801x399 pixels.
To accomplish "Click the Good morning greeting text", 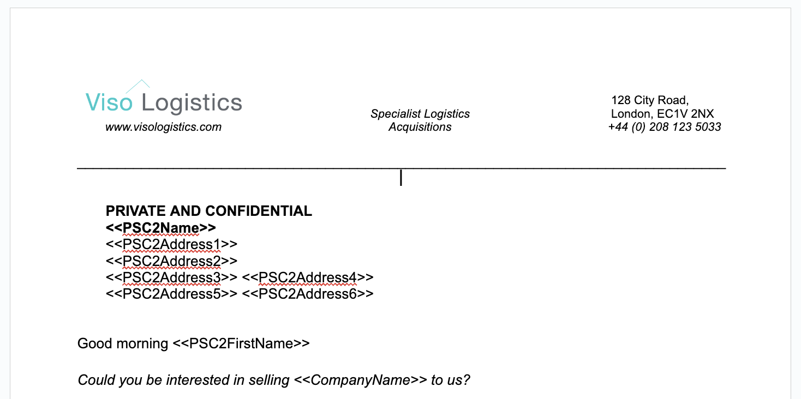I will [123, 343].
